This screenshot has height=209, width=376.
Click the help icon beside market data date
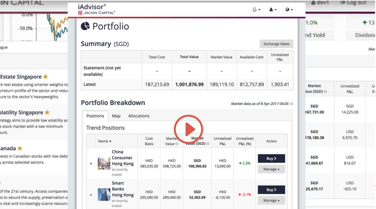(x=292, y=104)
